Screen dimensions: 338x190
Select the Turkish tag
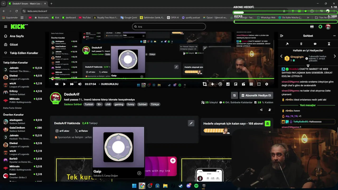[89, 104]
